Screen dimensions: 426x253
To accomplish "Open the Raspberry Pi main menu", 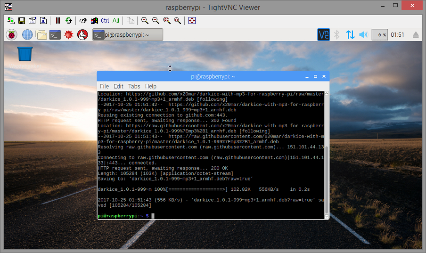I will point(11,35).
